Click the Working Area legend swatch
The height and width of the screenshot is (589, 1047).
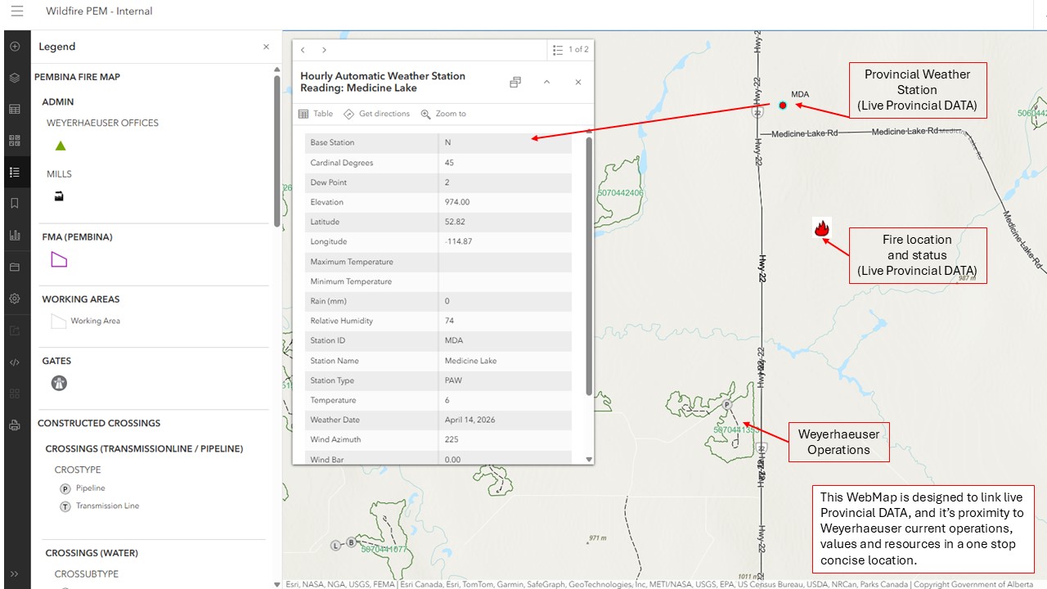click(58, 321)
